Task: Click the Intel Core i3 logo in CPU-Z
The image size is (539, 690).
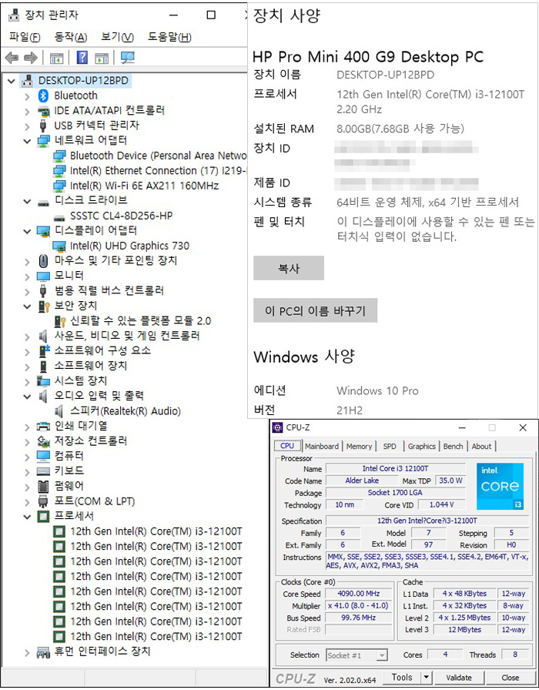Action: coord(500,486)
